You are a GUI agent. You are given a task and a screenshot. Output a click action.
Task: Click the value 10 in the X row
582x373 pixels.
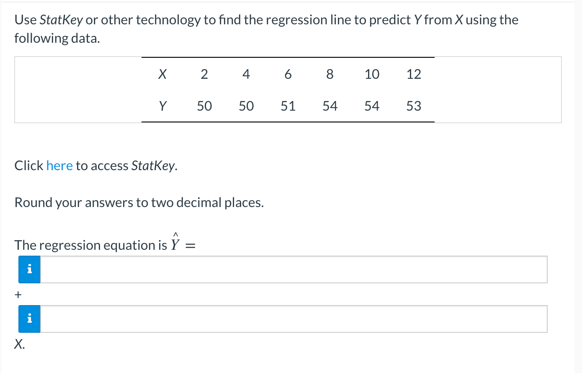pos(372,74)
